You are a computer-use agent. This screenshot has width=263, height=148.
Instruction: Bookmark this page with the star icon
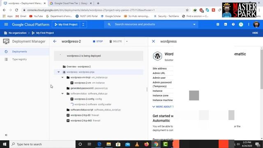(187, 10)
